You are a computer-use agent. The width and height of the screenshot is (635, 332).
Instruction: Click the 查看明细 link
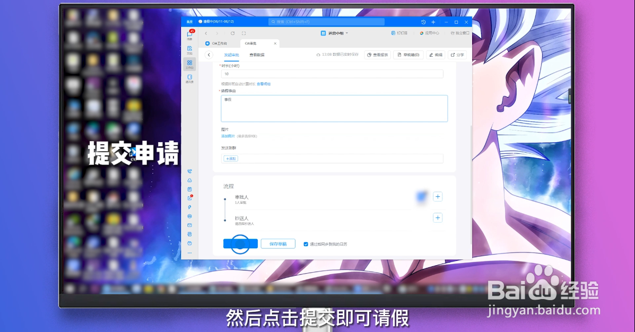(x=264, y=84)
